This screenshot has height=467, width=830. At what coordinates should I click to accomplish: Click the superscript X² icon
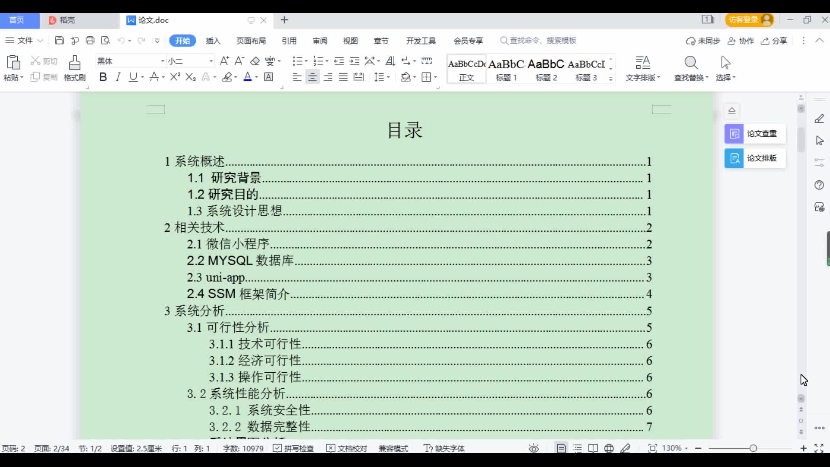click(x=175, y=77)
